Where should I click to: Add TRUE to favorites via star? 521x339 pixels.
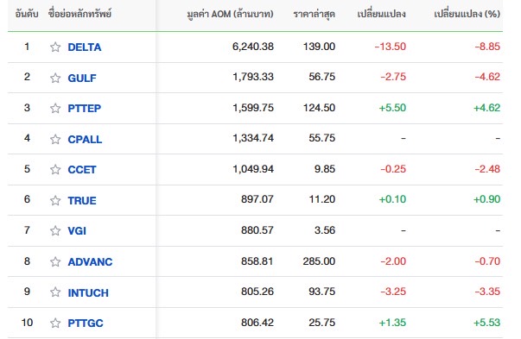point(55,200)
